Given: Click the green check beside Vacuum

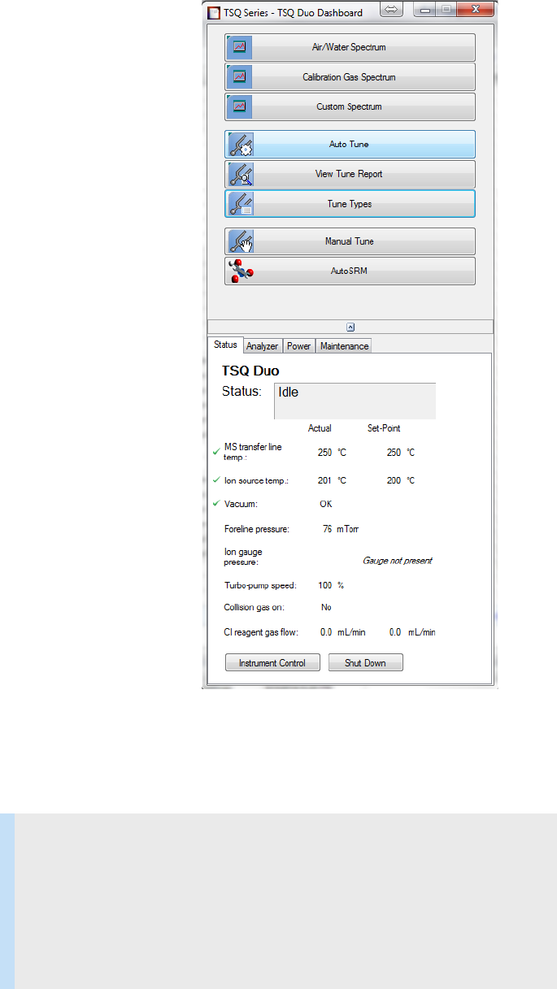Looking at the screenshot, I should point(216,503).
